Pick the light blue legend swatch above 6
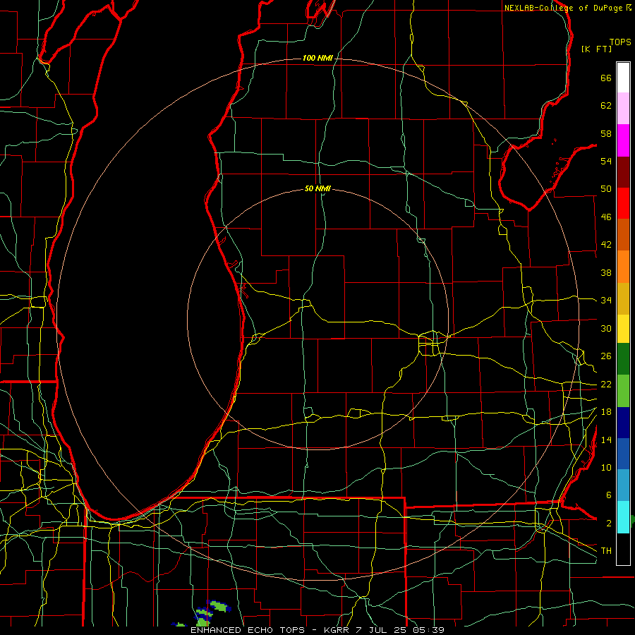The height and width of the screenshot is (635, 635). pos(623,485)
